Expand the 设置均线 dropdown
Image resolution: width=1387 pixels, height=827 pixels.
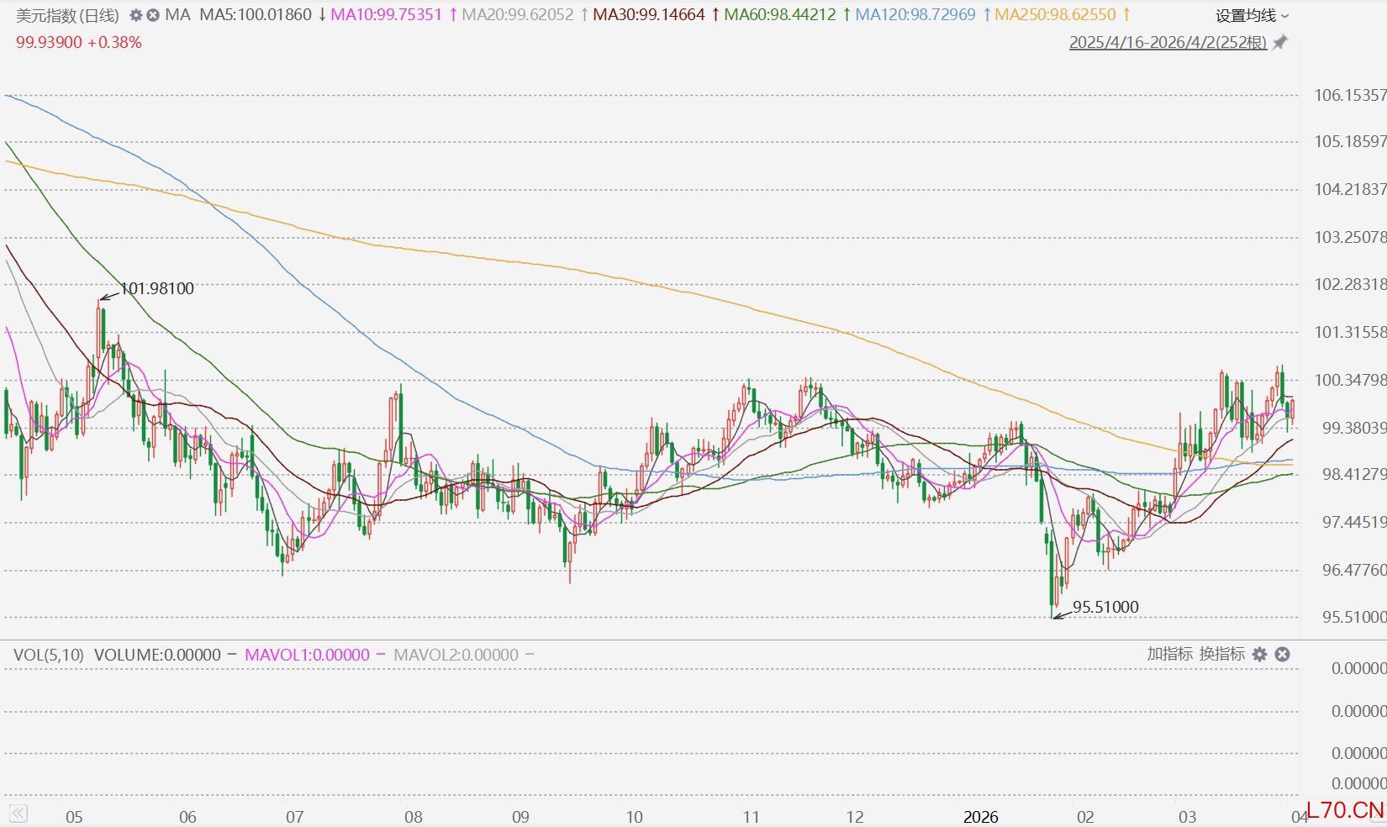pyautogui.click(x=1251, y=15)
